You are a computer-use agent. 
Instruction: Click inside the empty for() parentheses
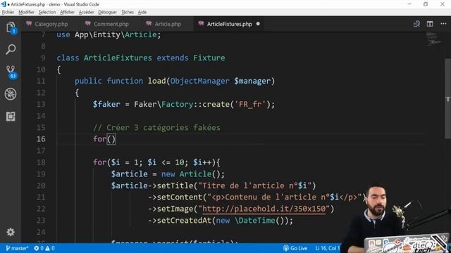[111, 139]
